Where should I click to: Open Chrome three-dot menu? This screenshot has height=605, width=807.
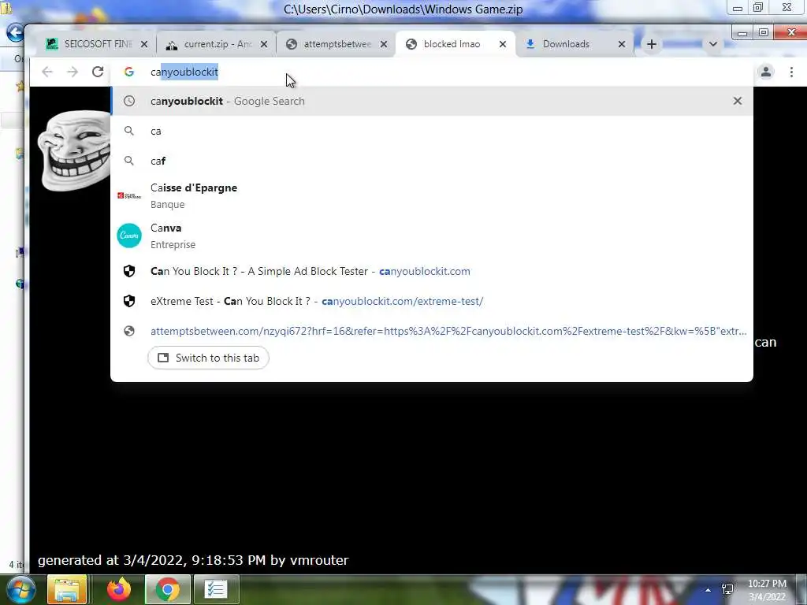(791, 72)
